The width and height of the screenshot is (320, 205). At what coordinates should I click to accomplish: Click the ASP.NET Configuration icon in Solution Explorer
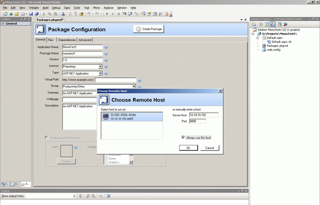(286, 24)
